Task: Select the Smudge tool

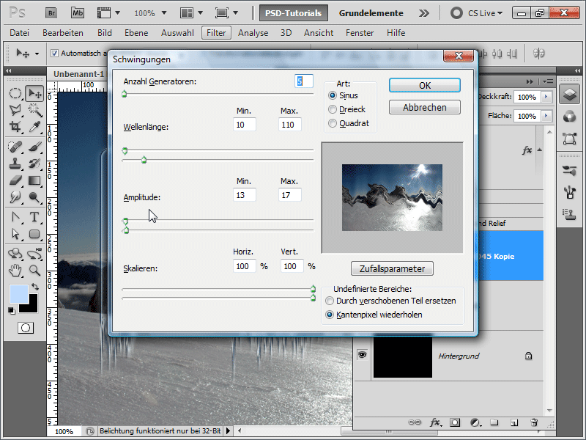Action: [x=15, y=197]
